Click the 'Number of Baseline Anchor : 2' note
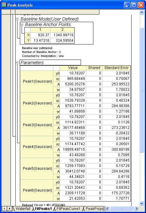The width and height of the screenshot is (146, 213). tap(41, 52)
